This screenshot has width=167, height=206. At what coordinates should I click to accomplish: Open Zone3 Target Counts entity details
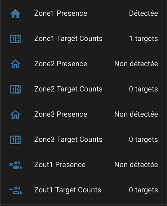[68, 140]
